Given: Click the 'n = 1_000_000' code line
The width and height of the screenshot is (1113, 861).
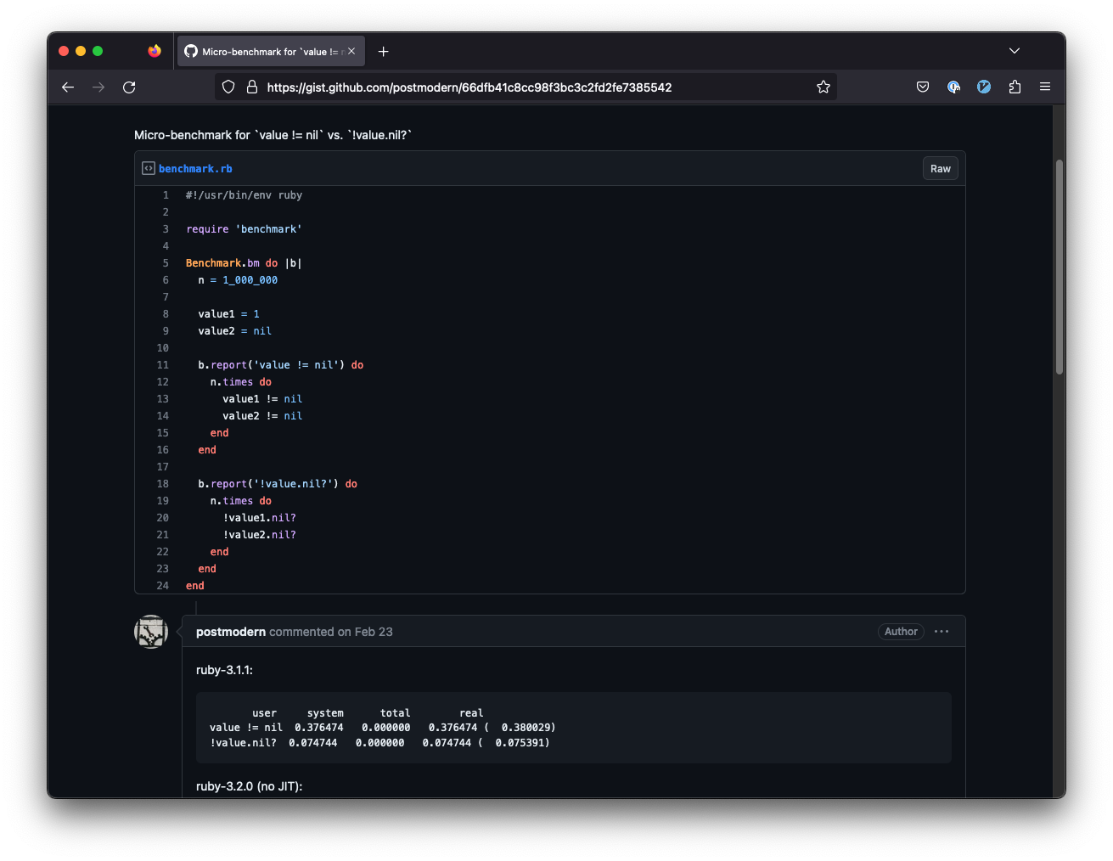Looking at the screenshot, I should pos(238,280).
